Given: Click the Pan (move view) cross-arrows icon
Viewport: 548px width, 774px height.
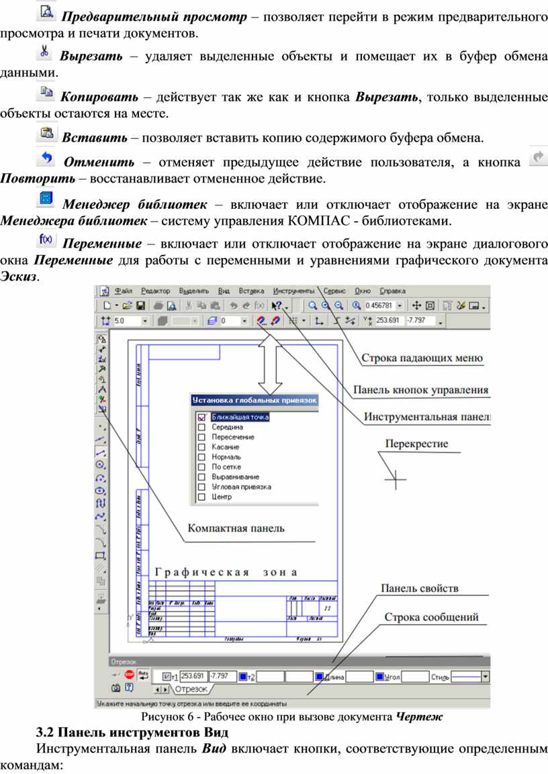Looking at the screenshot, I should pyautogui.click(x=416, y=306).
